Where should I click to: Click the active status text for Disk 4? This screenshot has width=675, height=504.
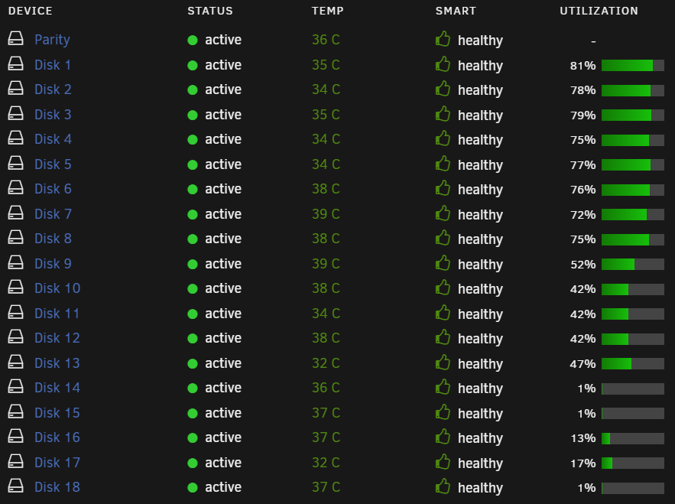223,139
